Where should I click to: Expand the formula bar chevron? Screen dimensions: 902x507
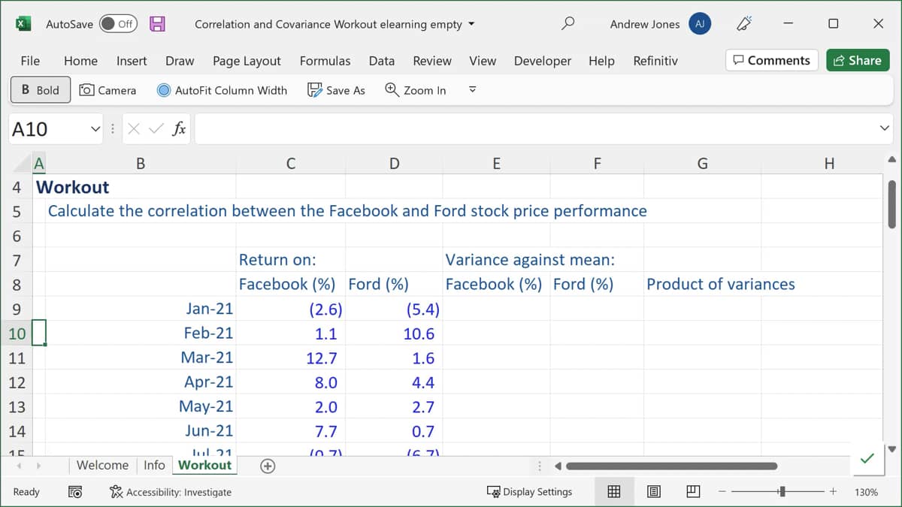point(885,128)
